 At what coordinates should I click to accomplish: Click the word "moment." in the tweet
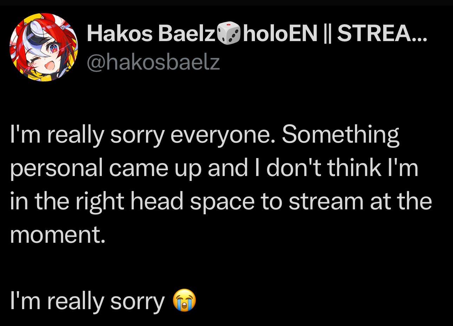click(x=58, y=235)
